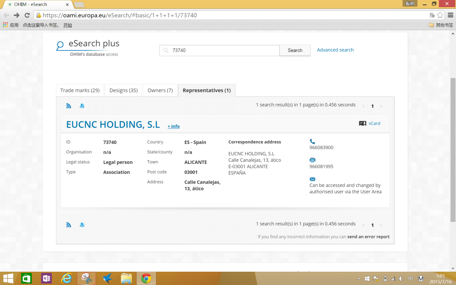Open a new browser tab
Image resolution: width=456 pixels, height=285 pixels.
point(79,4)
